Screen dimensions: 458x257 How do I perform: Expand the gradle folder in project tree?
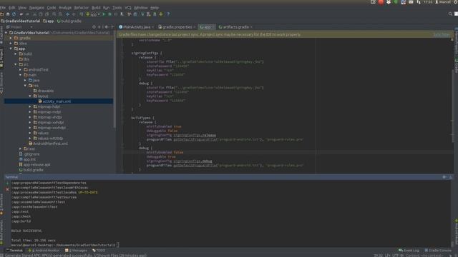11,38
